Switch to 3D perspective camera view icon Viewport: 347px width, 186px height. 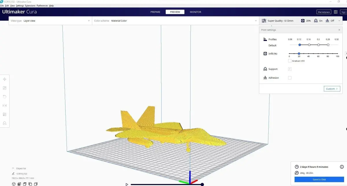click(x=14, y=184)
